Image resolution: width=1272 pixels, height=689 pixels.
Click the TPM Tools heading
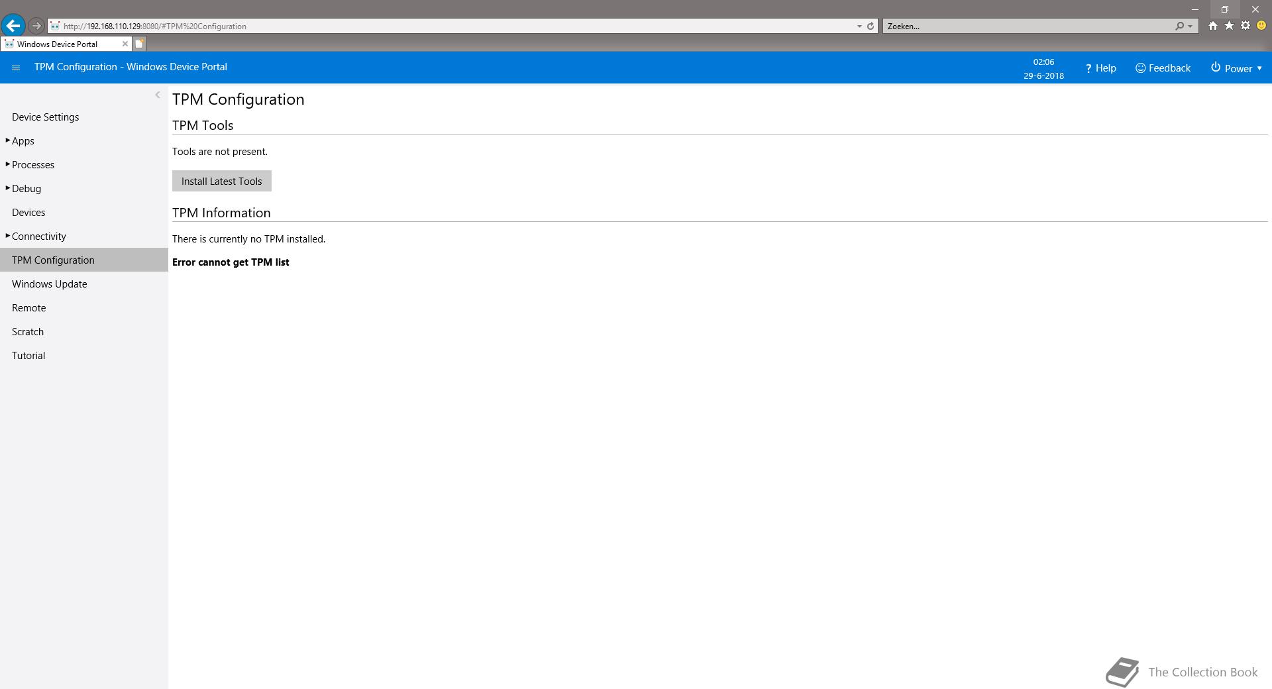tap(203, 125)
